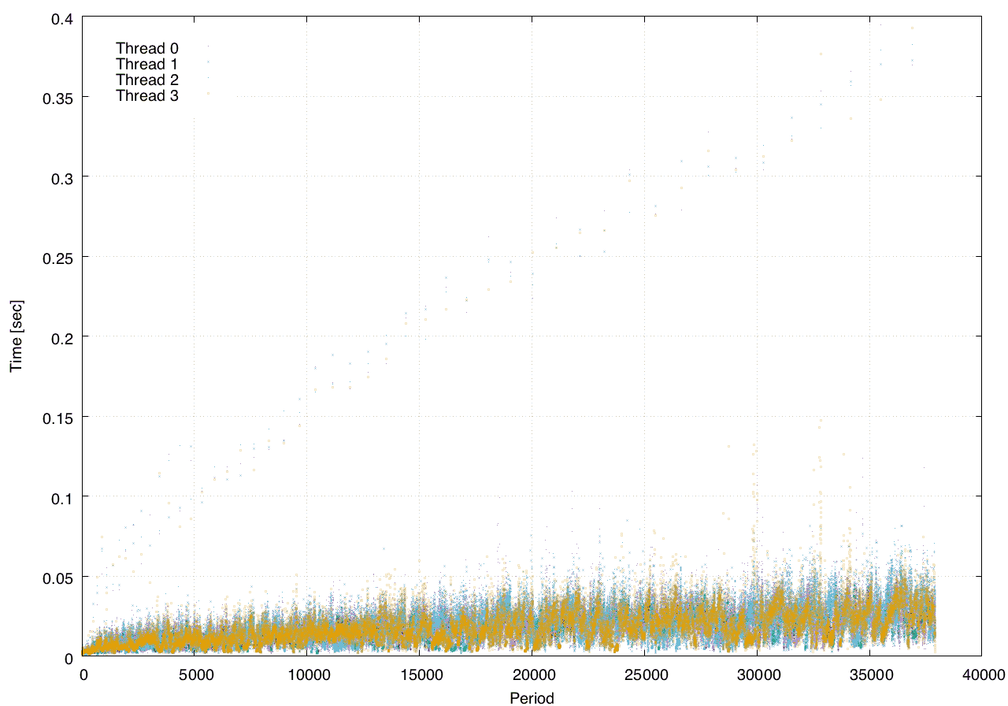
Task: Select the 15000 x-axis tick label
Action: (x=420, y=674)
